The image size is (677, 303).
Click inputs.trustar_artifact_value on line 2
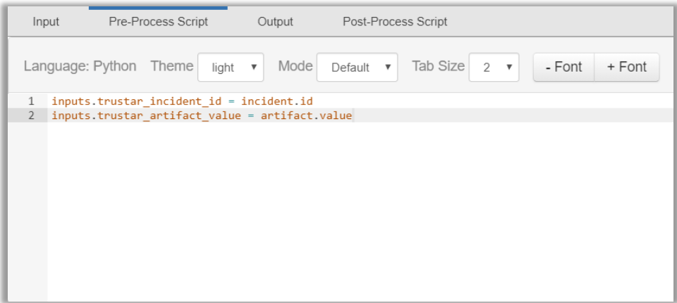[147, 116]
